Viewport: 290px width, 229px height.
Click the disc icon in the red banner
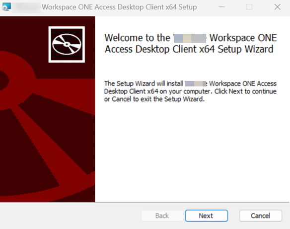click(x=67, y=44)
